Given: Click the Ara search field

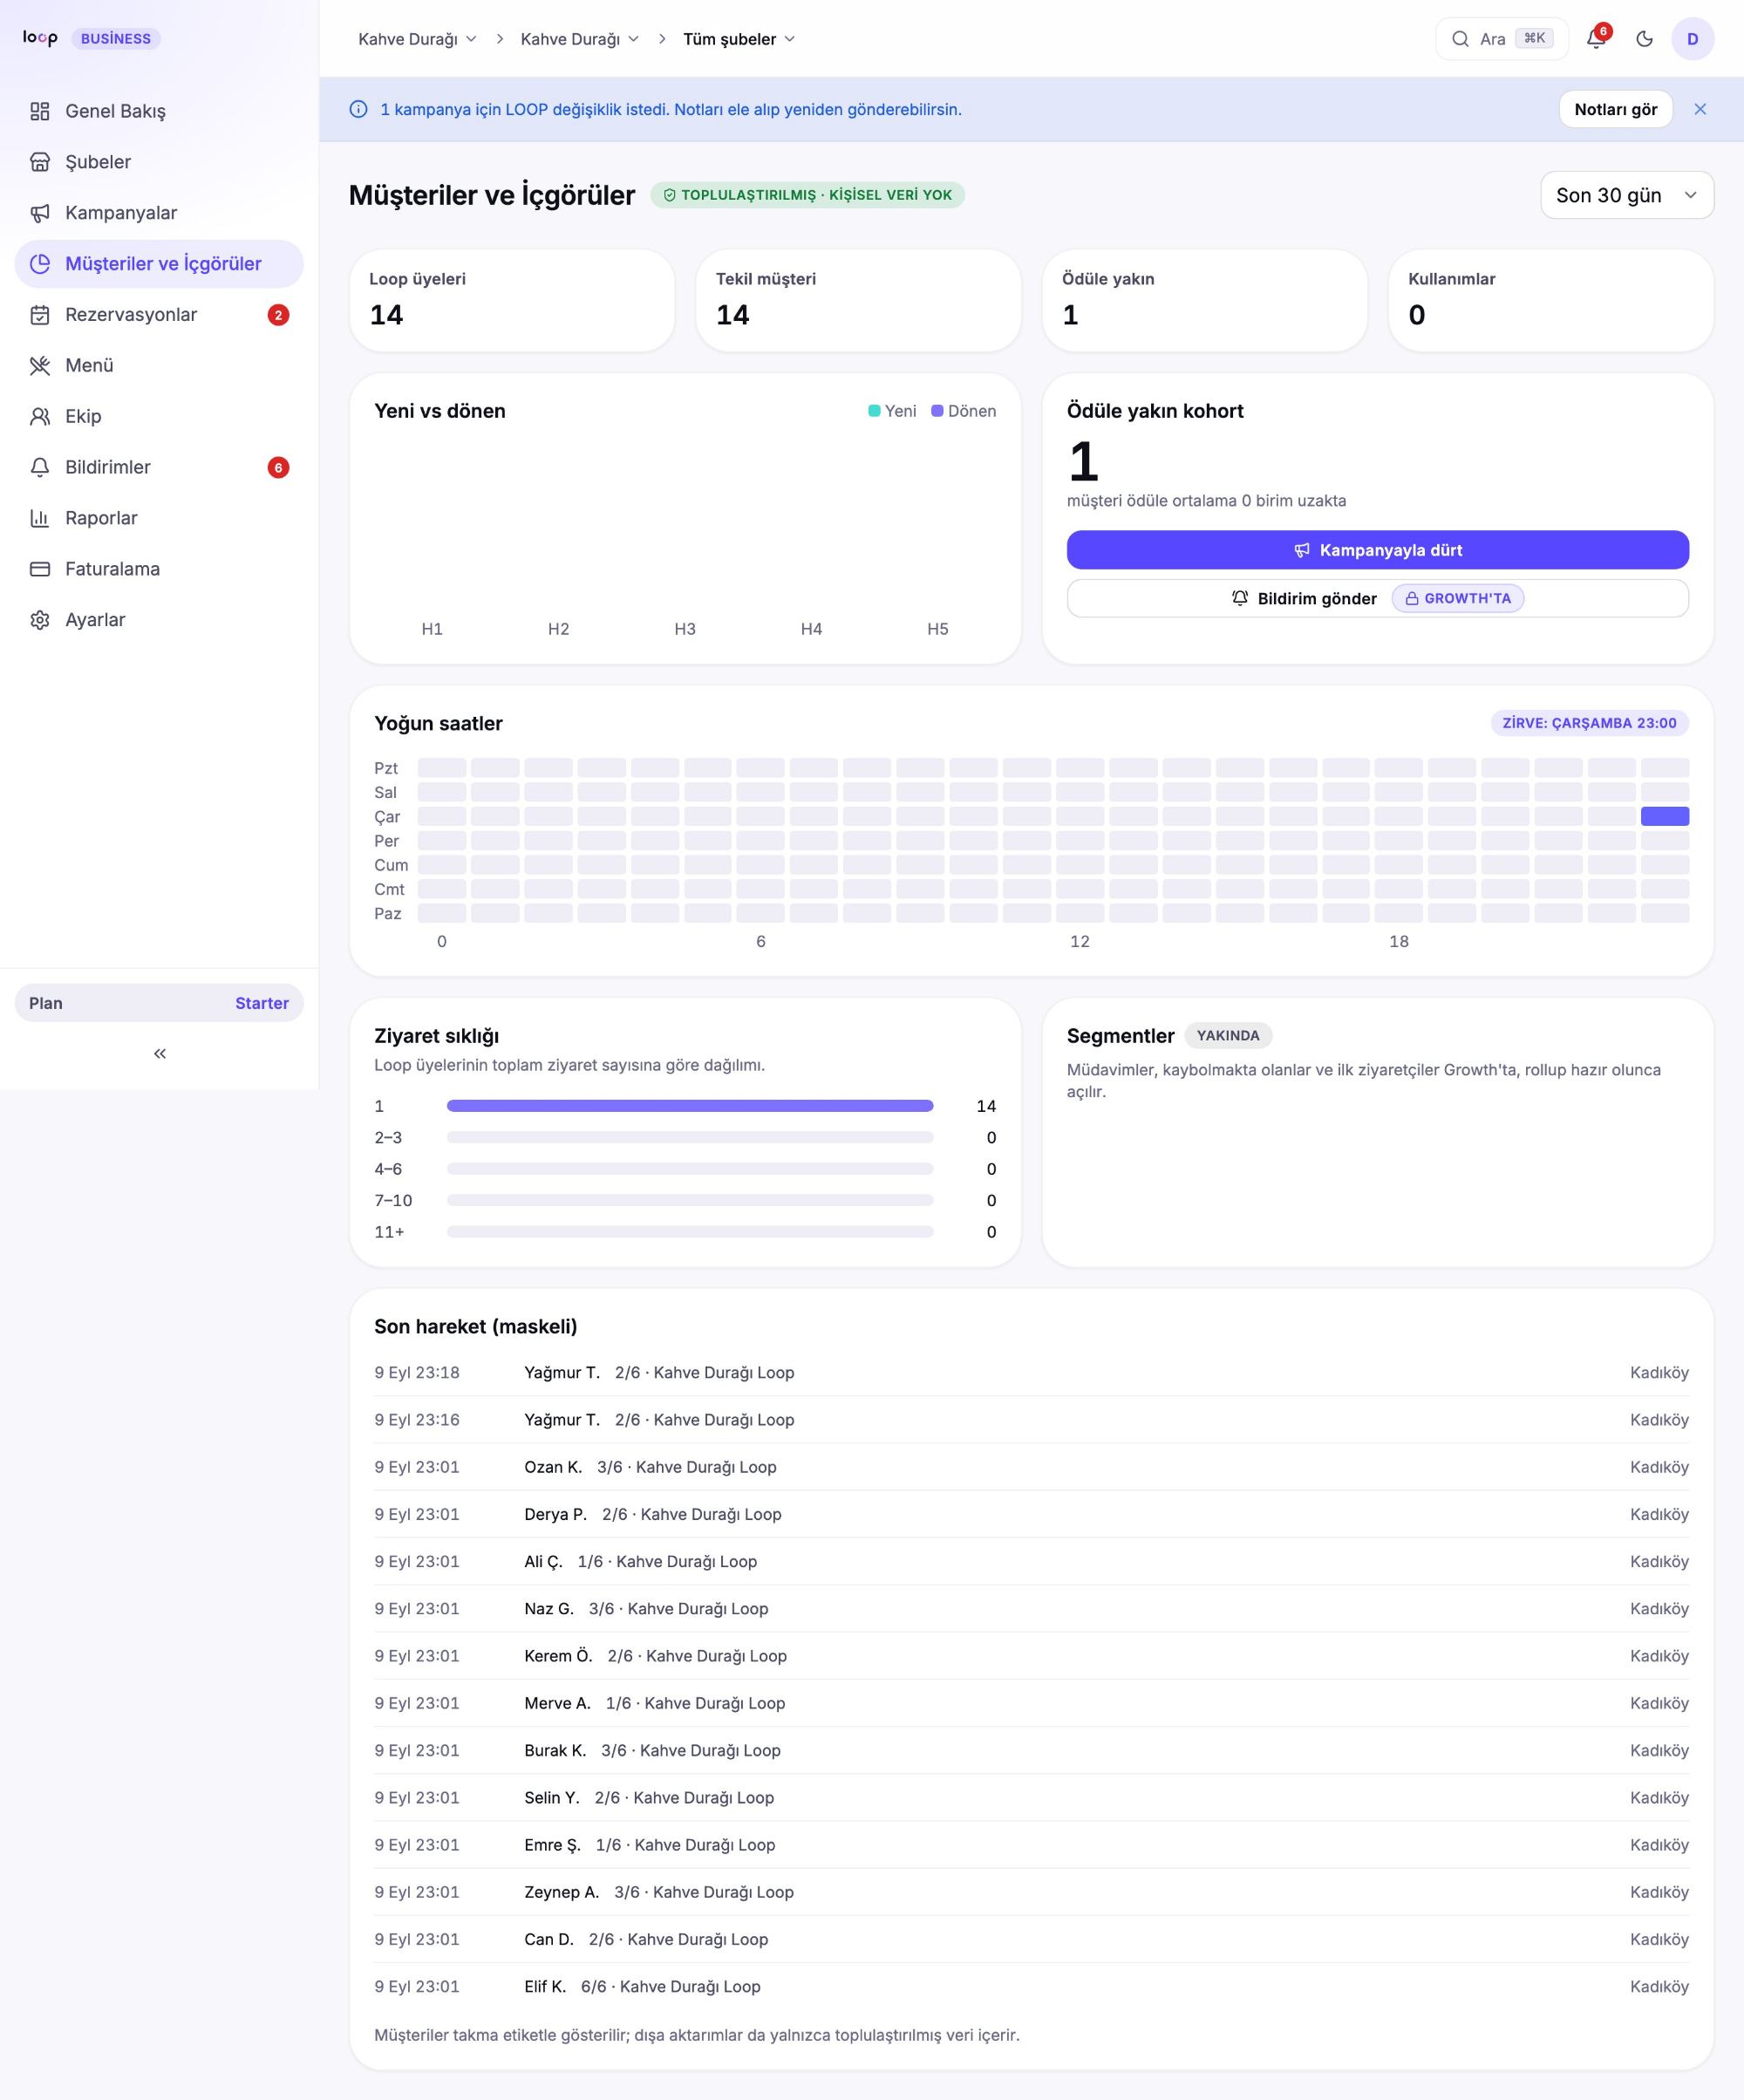Looking at the screenshot, I should 1501,39.
